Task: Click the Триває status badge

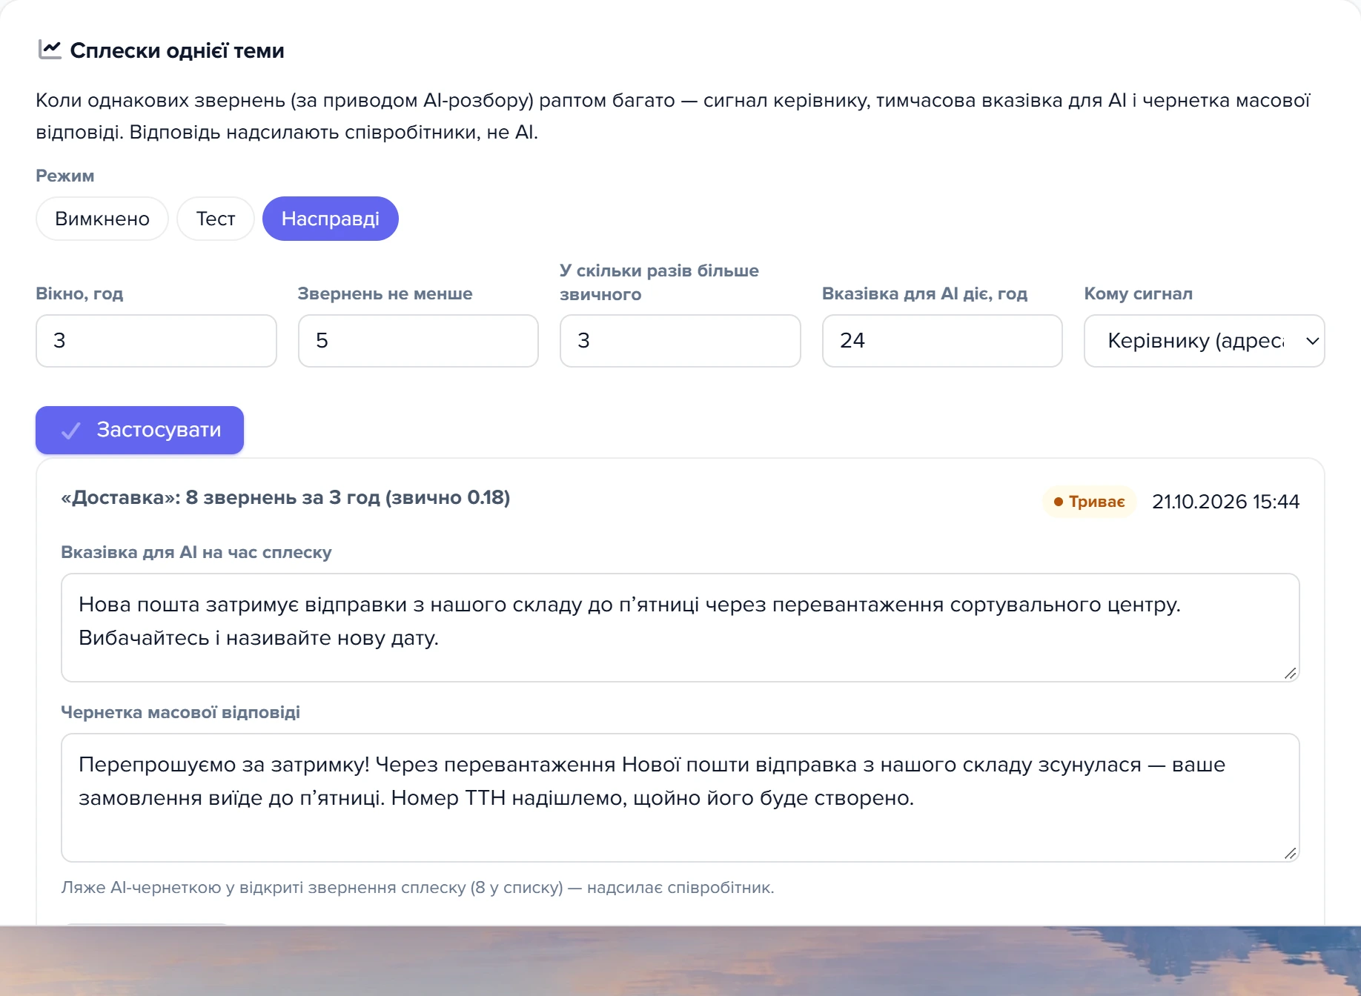Action: [1090, 502]
